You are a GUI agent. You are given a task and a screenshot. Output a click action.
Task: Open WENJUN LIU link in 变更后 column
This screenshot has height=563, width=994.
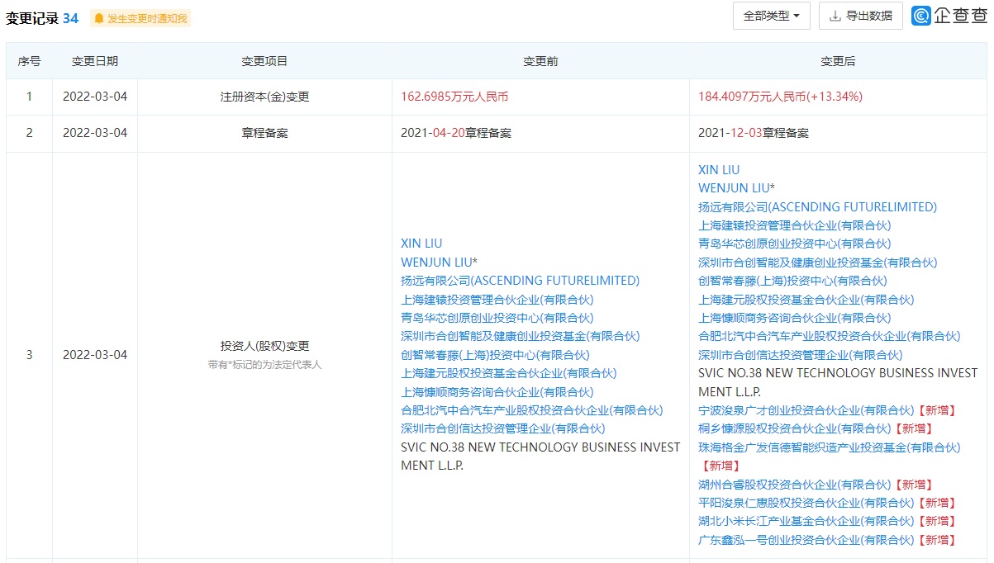[736, 188]
